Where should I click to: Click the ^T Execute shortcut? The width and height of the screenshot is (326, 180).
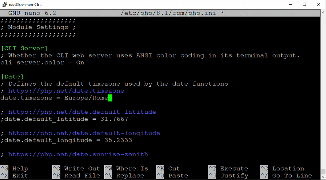(228, 169)
